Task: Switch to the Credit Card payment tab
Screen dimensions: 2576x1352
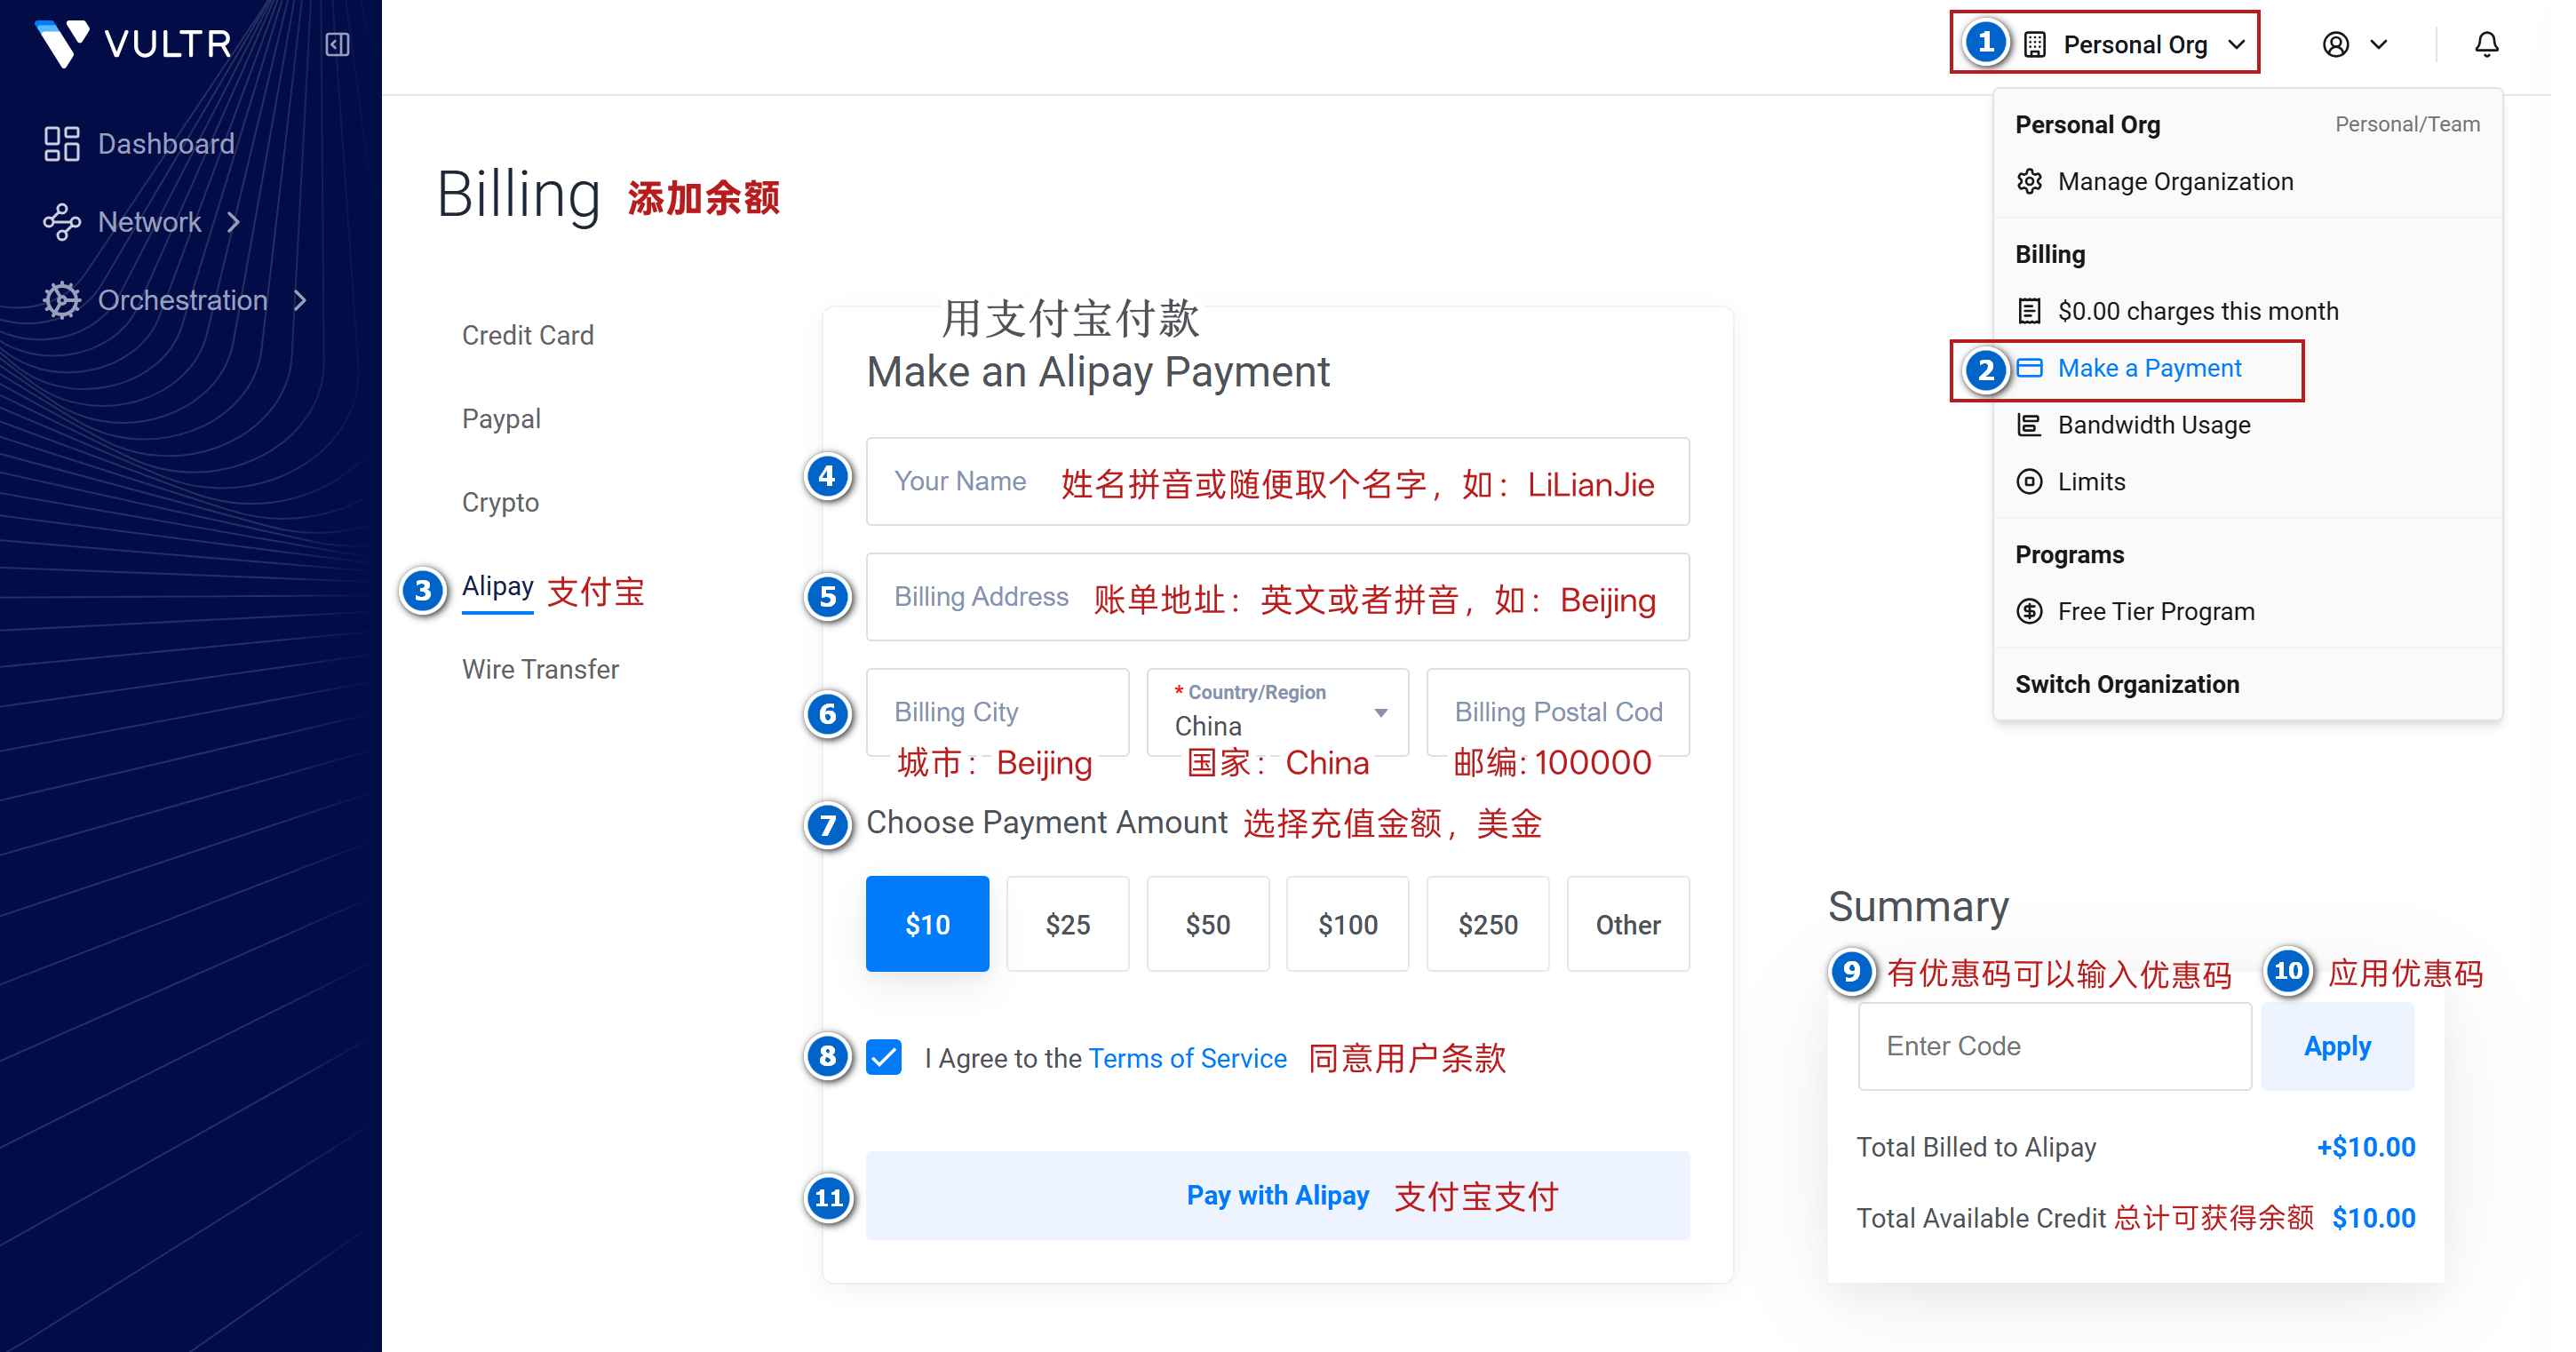Action: click(x=527, y=335)
